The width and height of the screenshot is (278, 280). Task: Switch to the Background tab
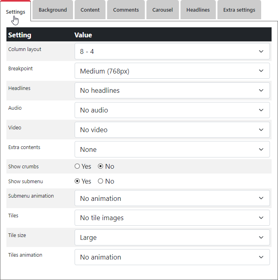pos(53,10)
